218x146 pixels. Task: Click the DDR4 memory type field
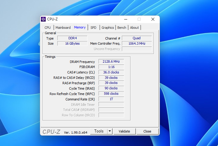(73, 38)
